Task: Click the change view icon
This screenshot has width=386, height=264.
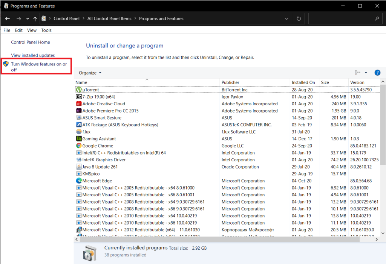Action: (358, 73)
